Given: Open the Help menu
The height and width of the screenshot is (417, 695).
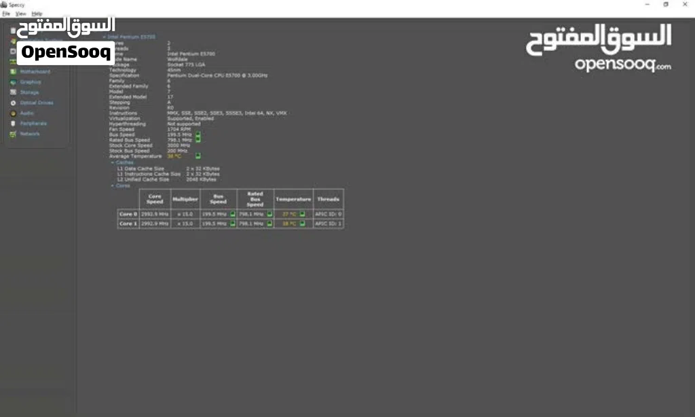Looking at the screenshot, I should [37, 14].
